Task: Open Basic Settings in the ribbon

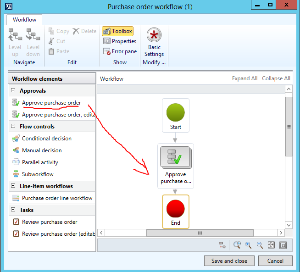Action: tap(154, 42)
